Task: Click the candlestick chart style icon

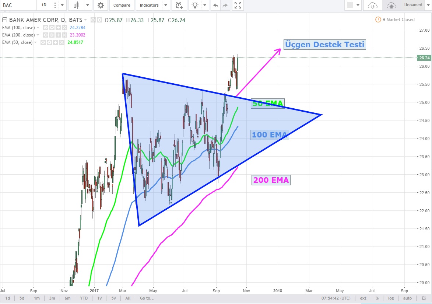Action: (77, 5)
